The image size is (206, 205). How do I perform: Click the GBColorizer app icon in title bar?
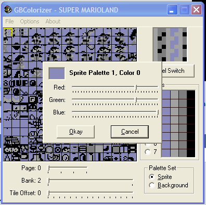click(x=8, y=9)
